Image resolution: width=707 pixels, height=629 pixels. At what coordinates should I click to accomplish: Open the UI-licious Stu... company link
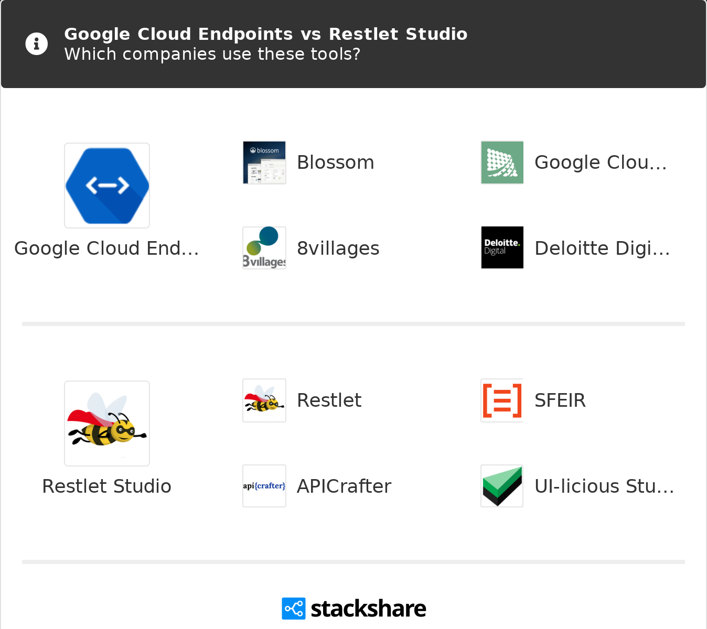[x=604, y=486]
